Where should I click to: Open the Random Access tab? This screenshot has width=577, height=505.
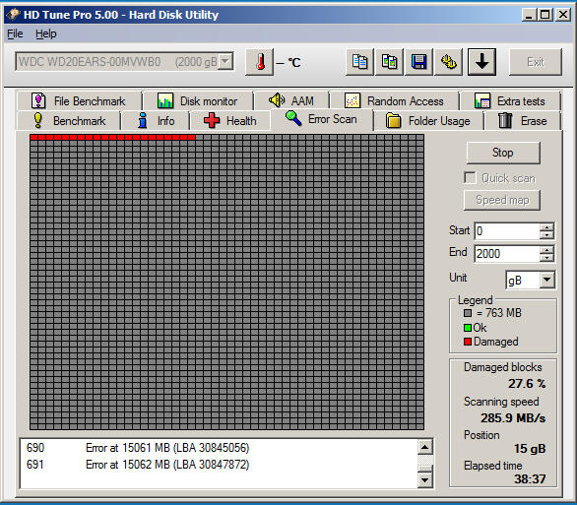tap(394, 100)
